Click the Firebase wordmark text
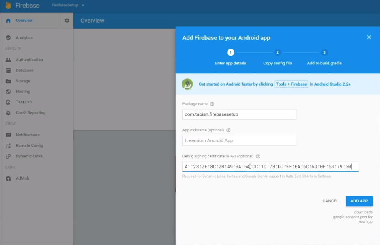The width and height of the screenshot is (380, 245). point(28,5)
